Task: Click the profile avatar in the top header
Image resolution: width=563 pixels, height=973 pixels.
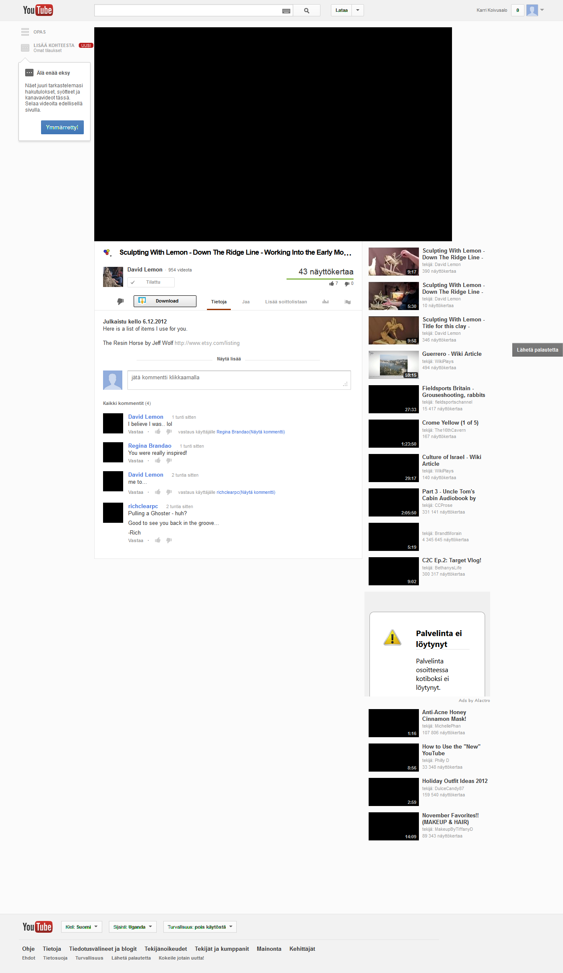Action: [532, 10]
